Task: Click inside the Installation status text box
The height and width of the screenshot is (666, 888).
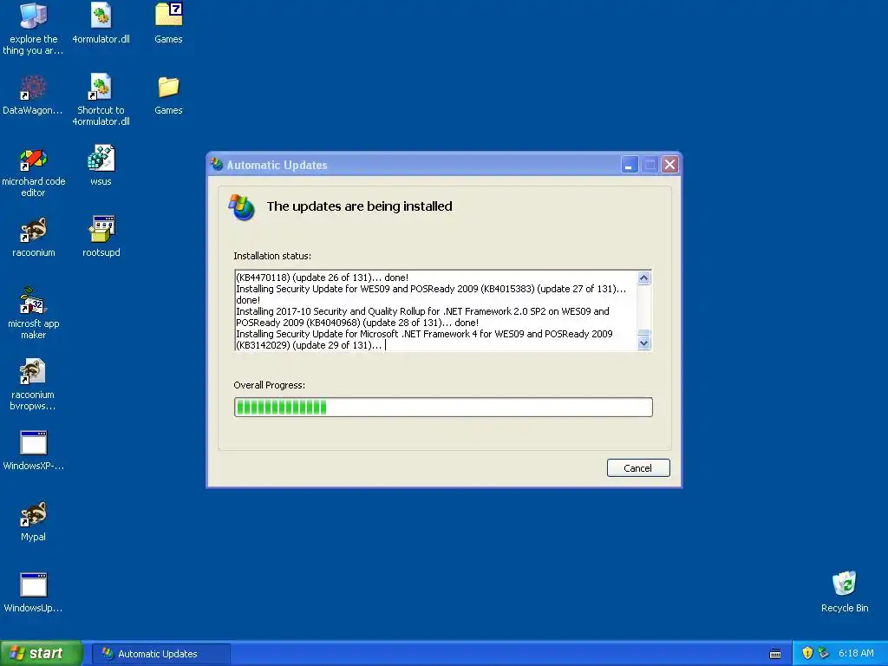Action: coord(436,311)
